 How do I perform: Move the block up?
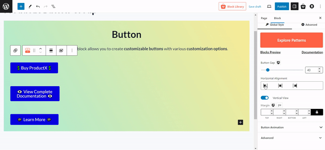tap(41, 48)
